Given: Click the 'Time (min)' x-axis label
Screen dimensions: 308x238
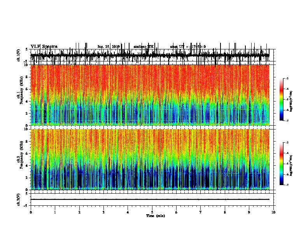Looking at the screenshot, I should point(156,216).
